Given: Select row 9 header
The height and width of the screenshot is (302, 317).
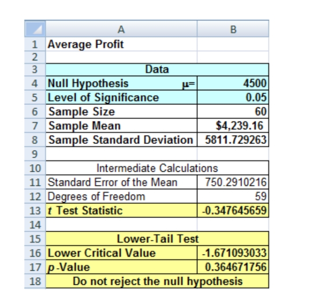Looking at the screenshot, I should click(x=35, y=154).
